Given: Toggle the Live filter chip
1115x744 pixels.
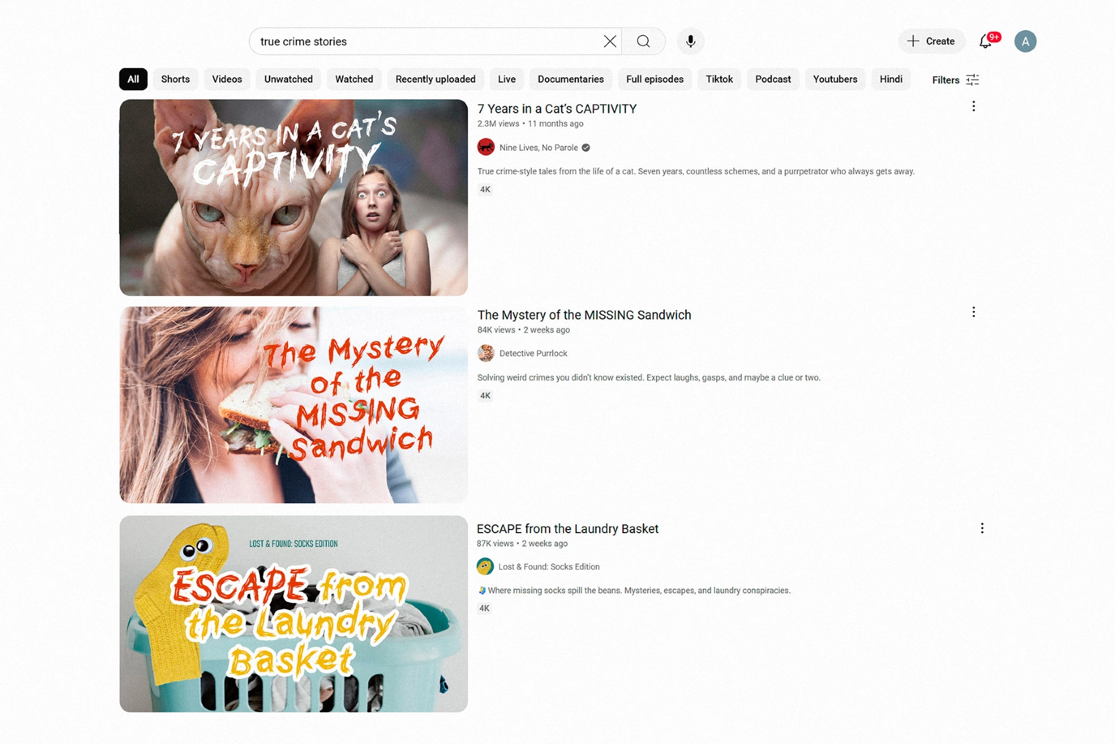Looking at the screenshot, I should click(507, 80).
